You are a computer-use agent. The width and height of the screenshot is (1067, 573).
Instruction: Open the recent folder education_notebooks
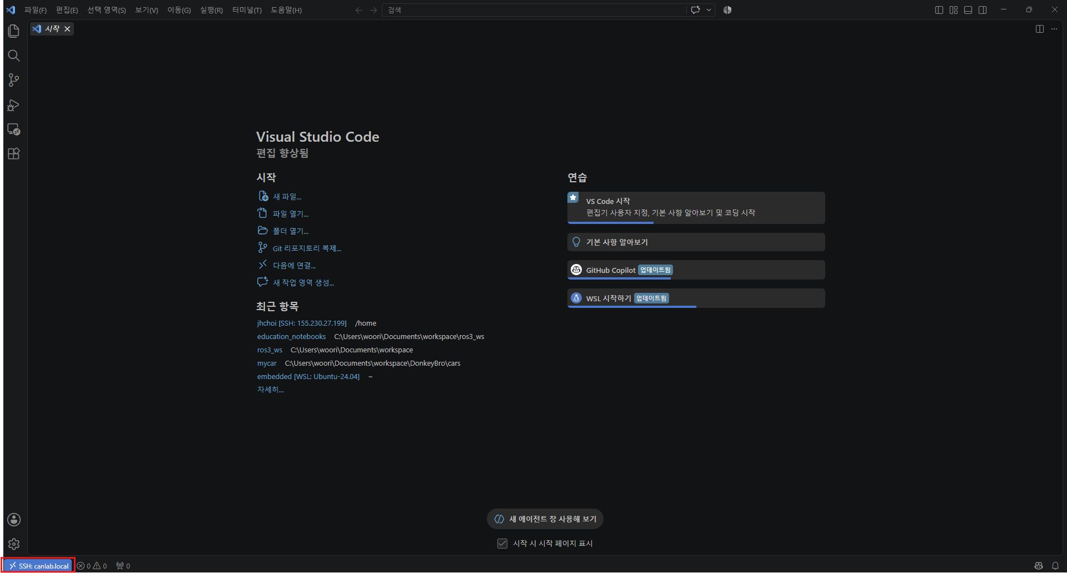point(291,337)
